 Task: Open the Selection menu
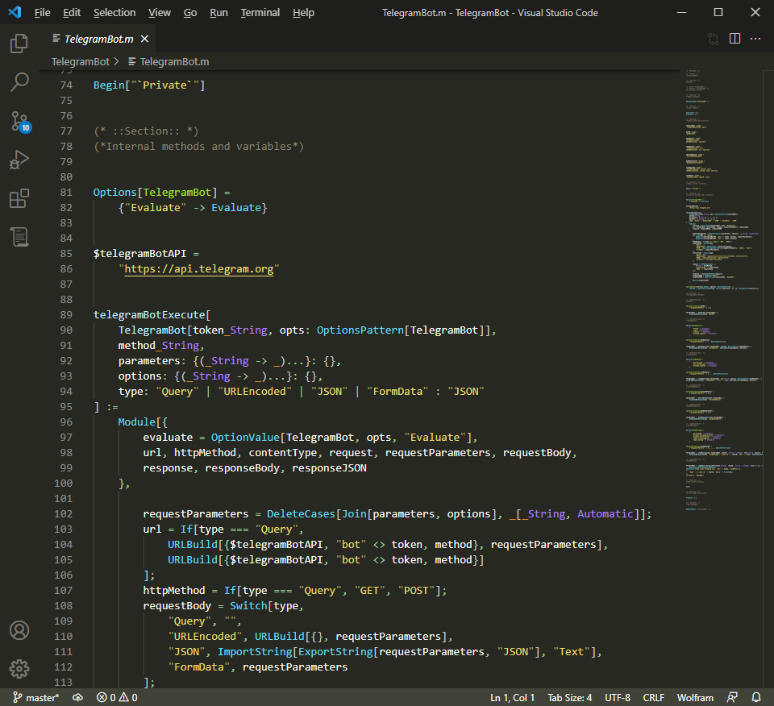click(114, 13)
